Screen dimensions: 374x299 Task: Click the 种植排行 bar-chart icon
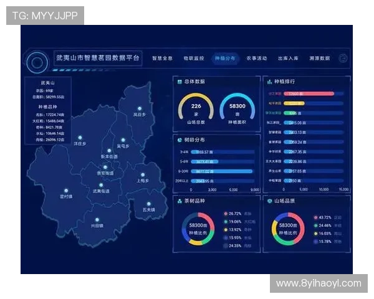pos(269,82)
